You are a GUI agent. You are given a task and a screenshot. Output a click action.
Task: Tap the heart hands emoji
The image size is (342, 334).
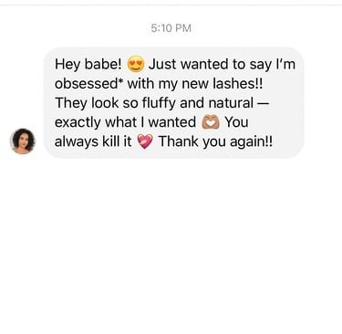tap(211, 122)
